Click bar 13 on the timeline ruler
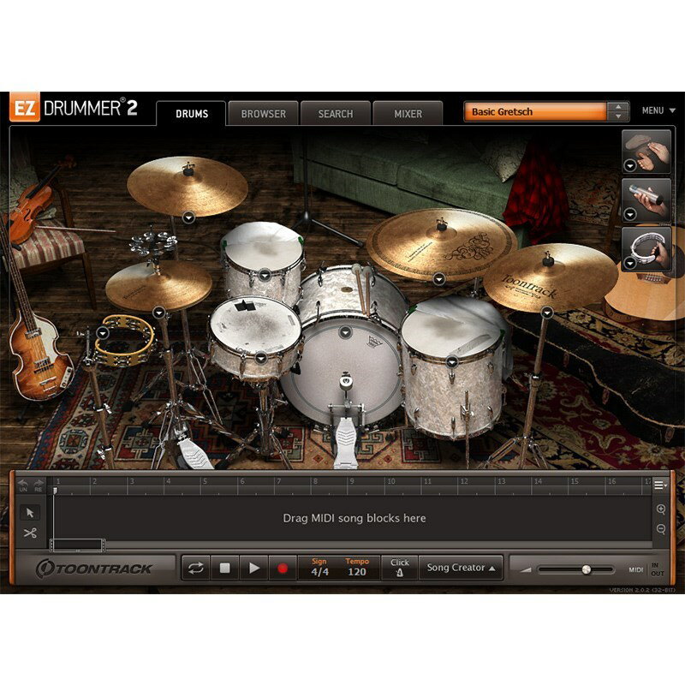The width and height of the screenshot is (685, 685). (501, 481)
